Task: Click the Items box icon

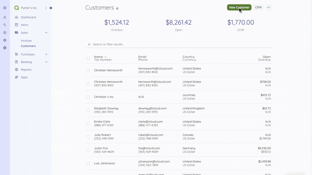Action: click(17, 25)
